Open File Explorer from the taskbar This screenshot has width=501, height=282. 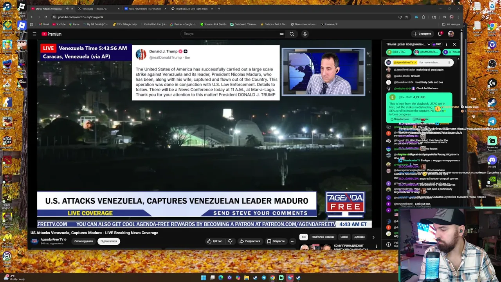247,278
